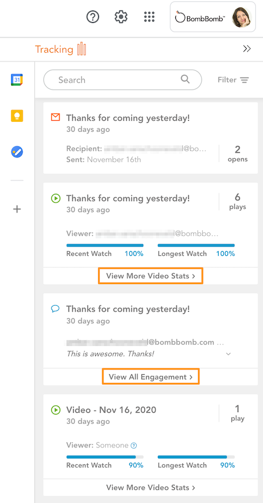Click the plus icon to get add-ons
This screenshot has height=503, width=263.
click(x=17, y=209)
